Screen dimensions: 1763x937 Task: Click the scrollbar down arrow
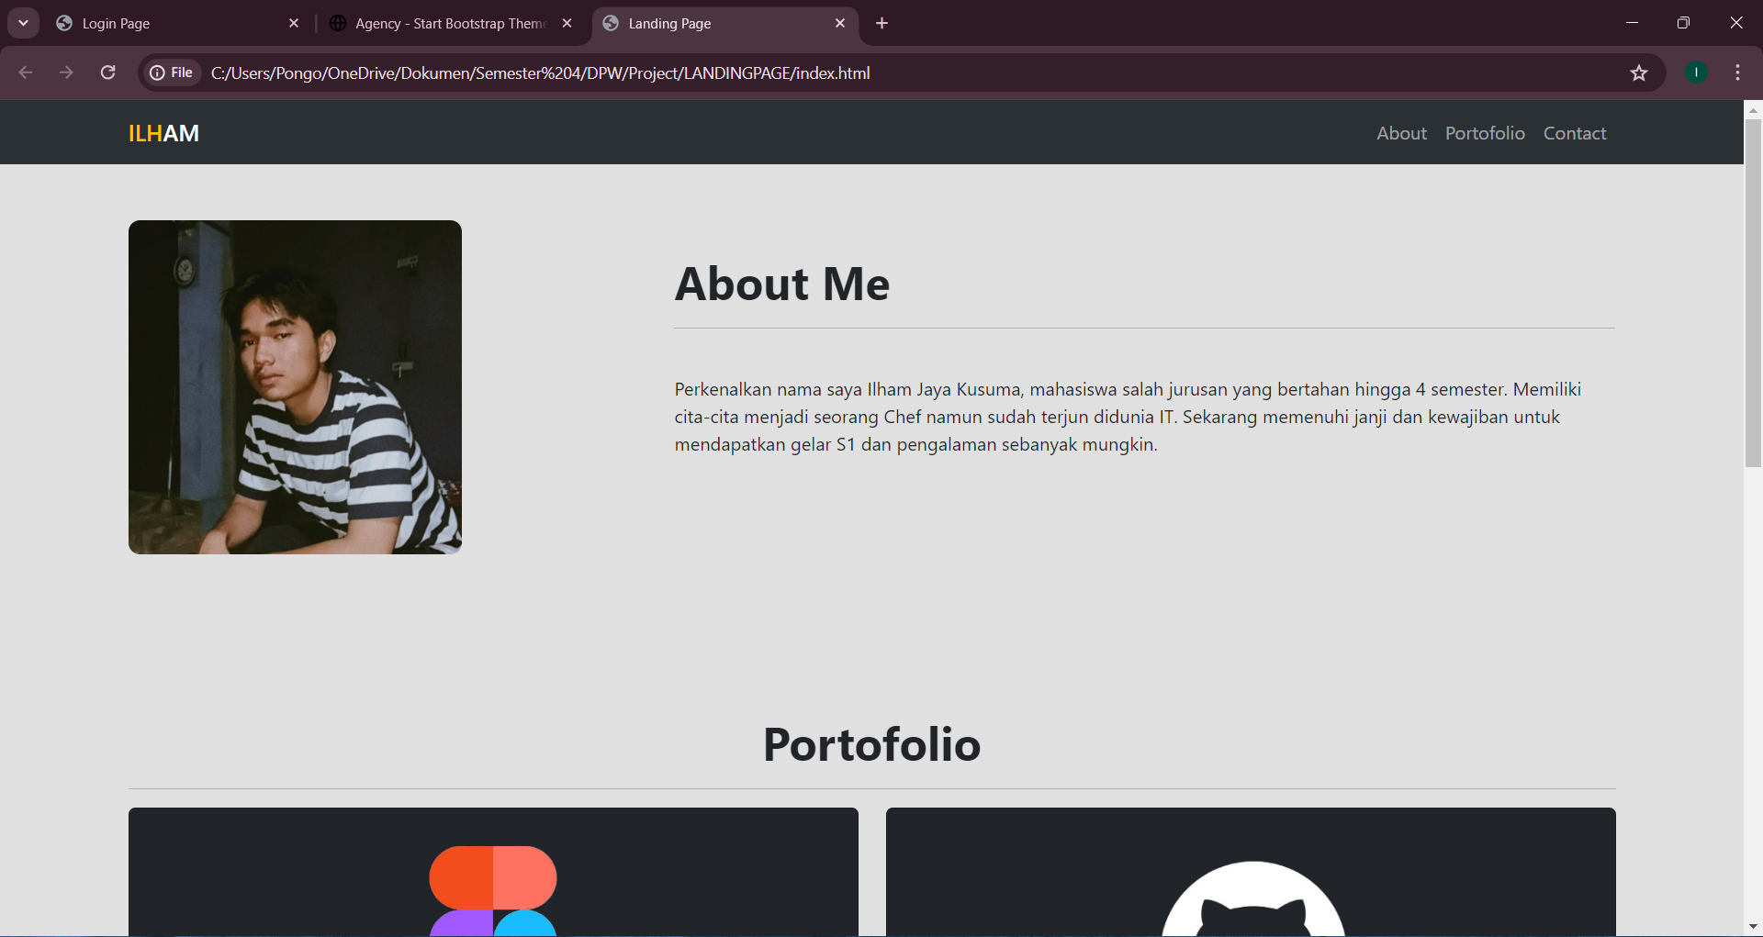coord(1753,926)
